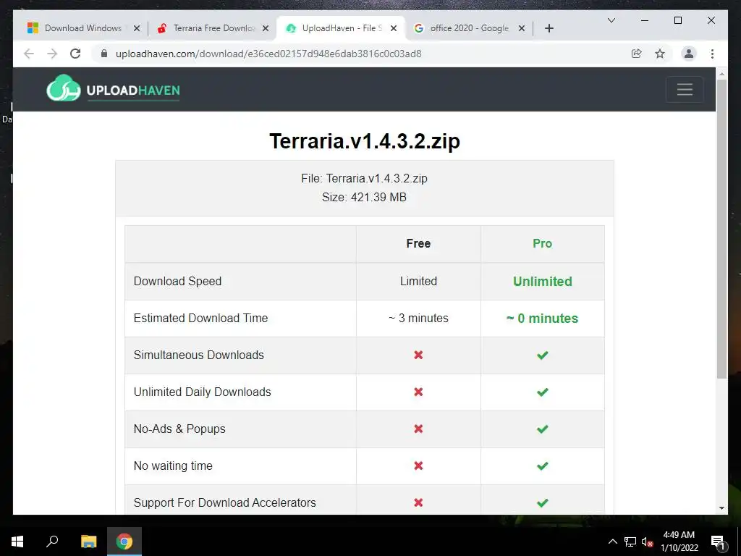Click the Chrome taskbar icon

124,542
